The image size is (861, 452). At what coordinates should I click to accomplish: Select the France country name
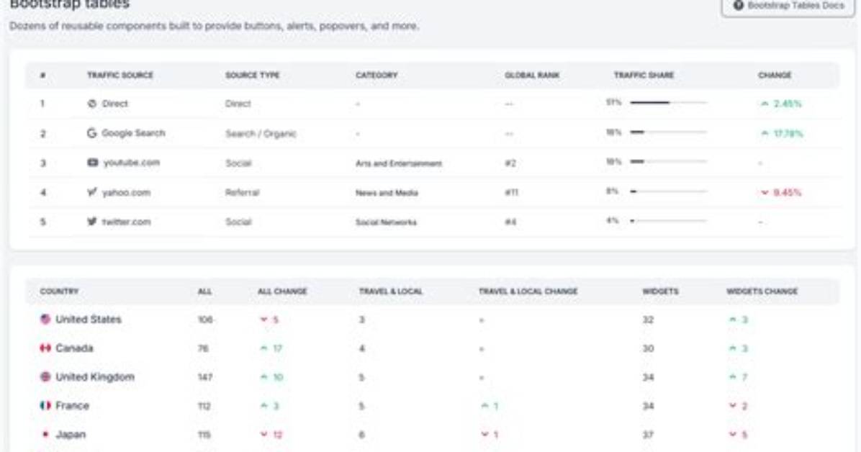point(72,405)
